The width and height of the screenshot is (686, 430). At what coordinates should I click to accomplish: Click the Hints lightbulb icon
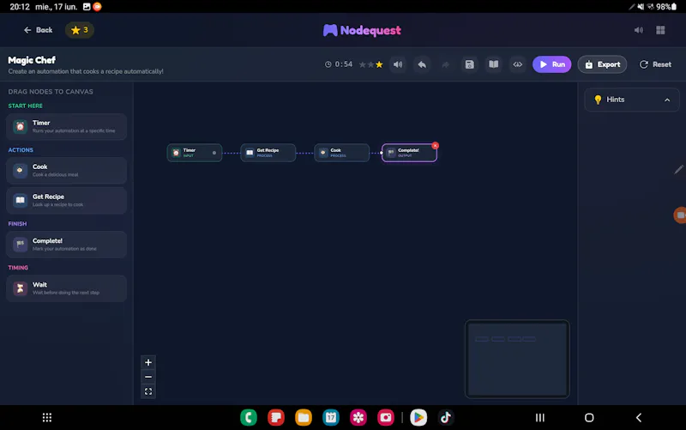(x=598, y=100)
